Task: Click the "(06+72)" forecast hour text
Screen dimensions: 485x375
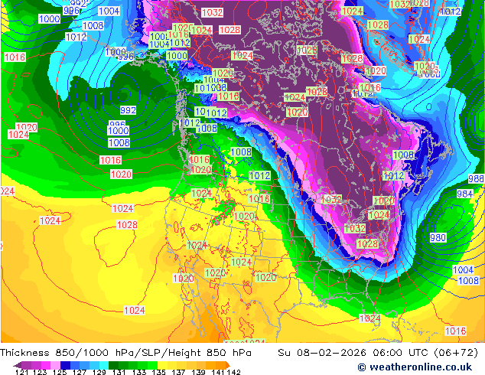Action: tap(456, 353)
